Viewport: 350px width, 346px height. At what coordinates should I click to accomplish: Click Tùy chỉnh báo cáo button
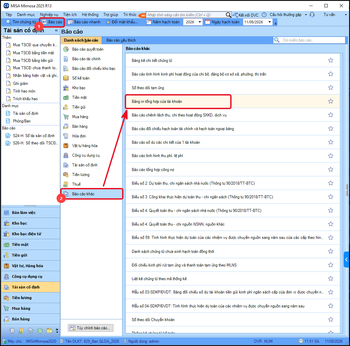pyautogui.click(x=90, y=328)
